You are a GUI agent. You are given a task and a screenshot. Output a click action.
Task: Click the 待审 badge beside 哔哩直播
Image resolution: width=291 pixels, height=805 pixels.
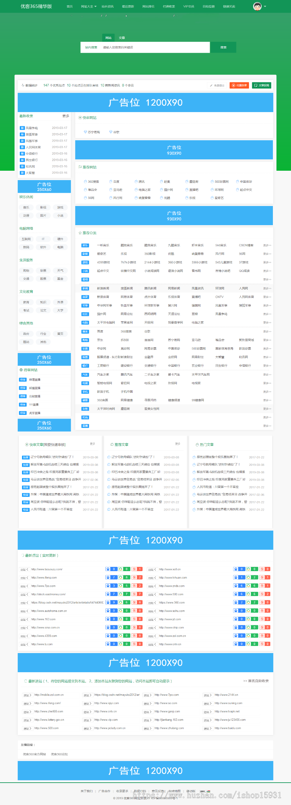(23, 379)
